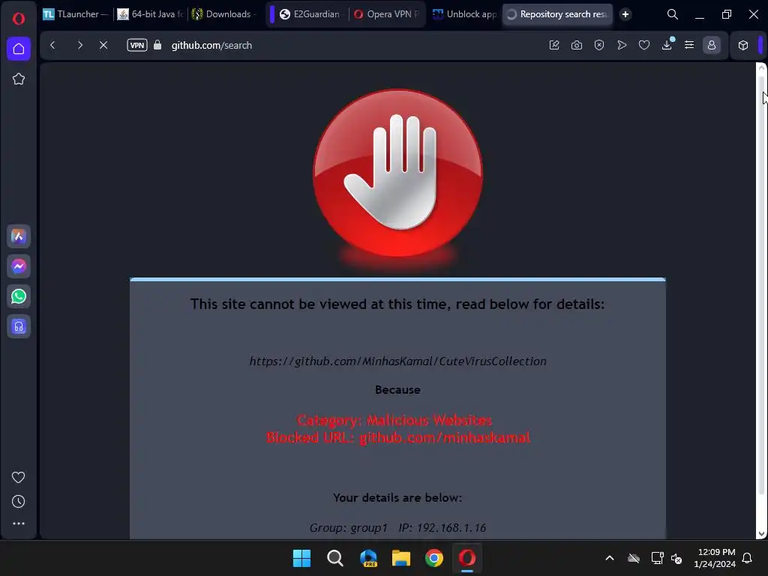
Task: Open the profile account icon
Action: (712, 45)
